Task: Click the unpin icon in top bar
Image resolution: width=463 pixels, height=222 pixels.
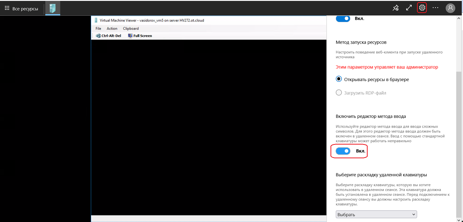Action: tap(396, 8)
